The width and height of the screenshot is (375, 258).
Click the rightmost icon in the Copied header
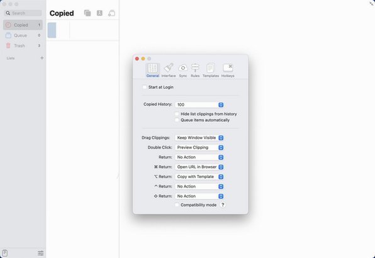tap(111, 13)
